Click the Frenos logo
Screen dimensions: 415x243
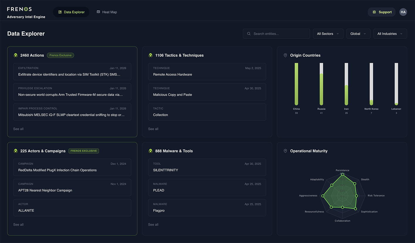[x=19, y=9]
